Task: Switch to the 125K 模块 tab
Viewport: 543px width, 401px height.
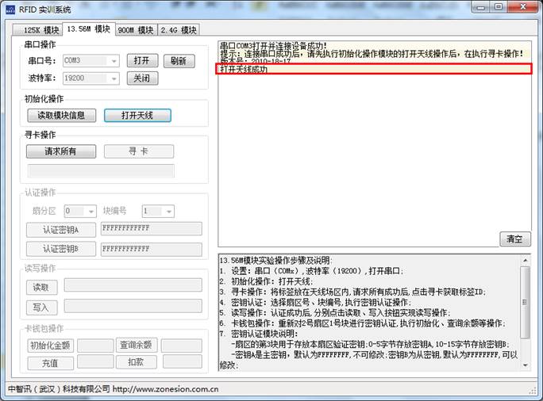Action: click(37, 30)
